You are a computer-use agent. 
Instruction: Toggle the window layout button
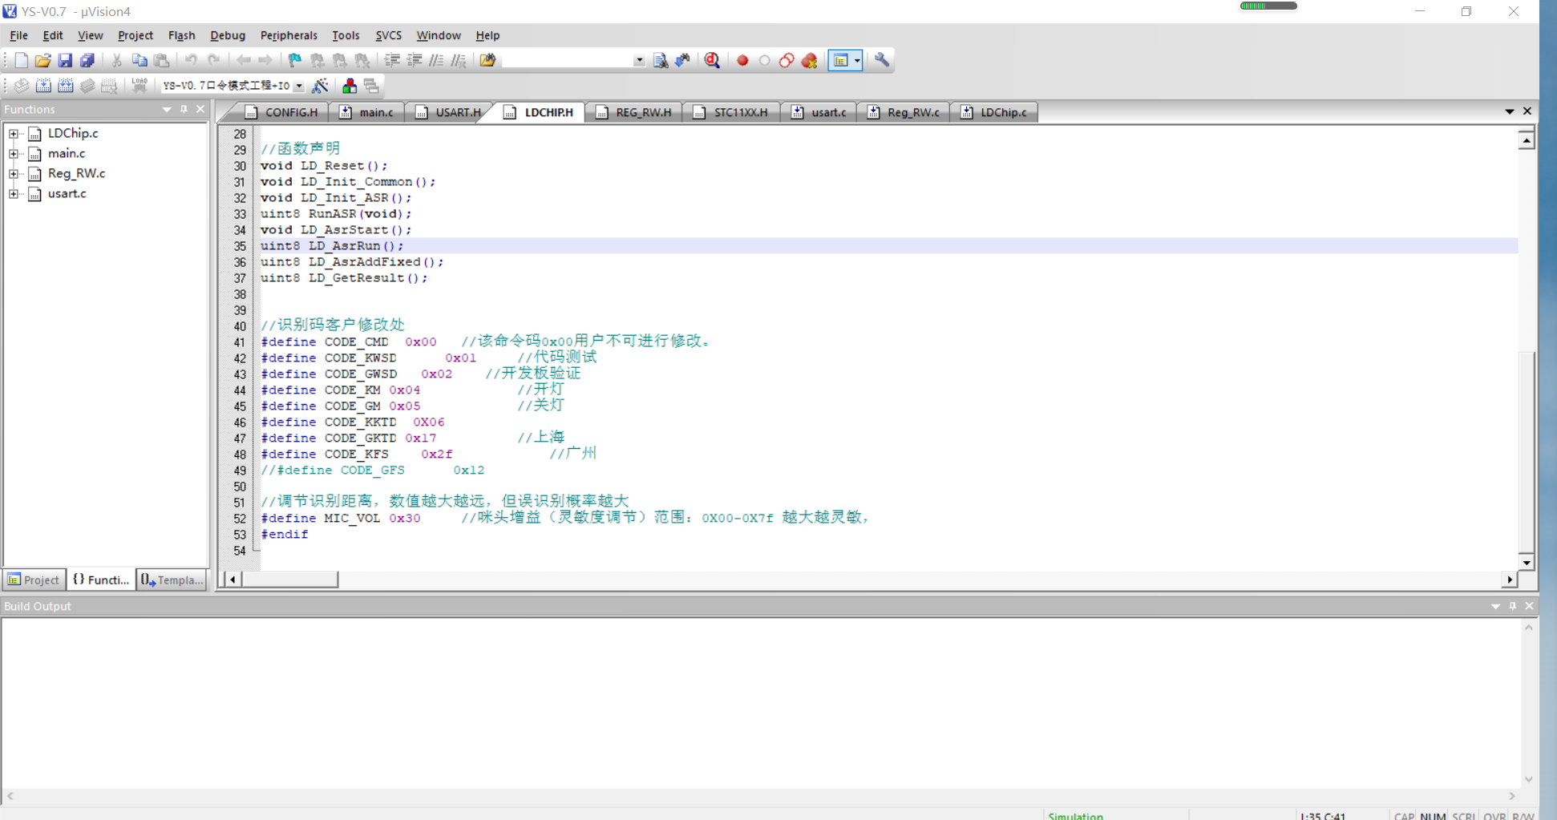tap(840, 60)
